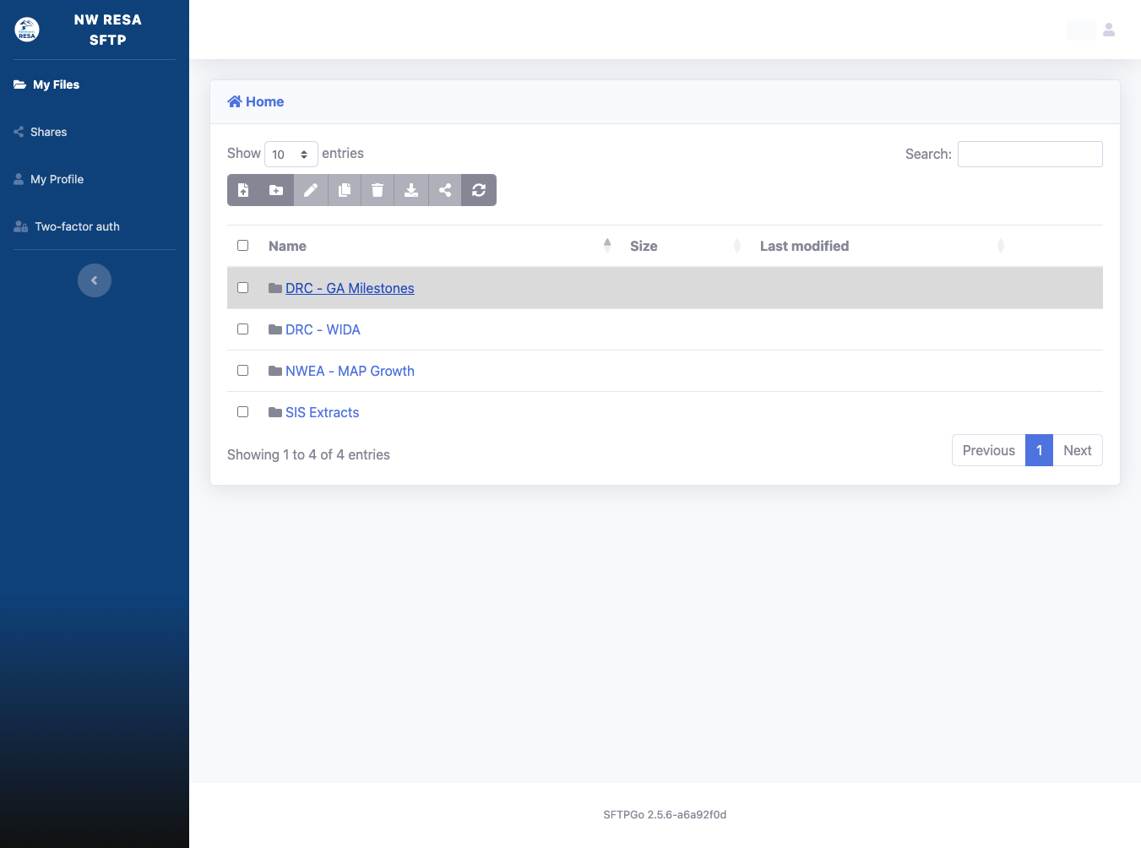
Task: Click the share toolbar icon
Action: [445, 190]
